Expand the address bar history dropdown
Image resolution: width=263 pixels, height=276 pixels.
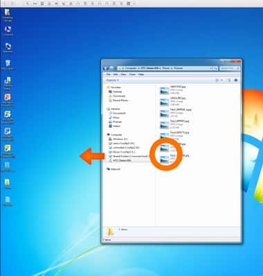(x=210, y=68)
